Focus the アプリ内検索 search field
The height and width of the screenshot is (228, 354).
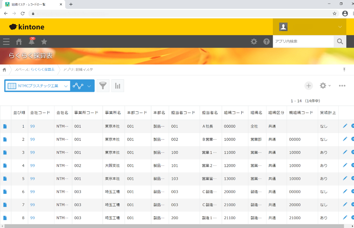point(303,42)
